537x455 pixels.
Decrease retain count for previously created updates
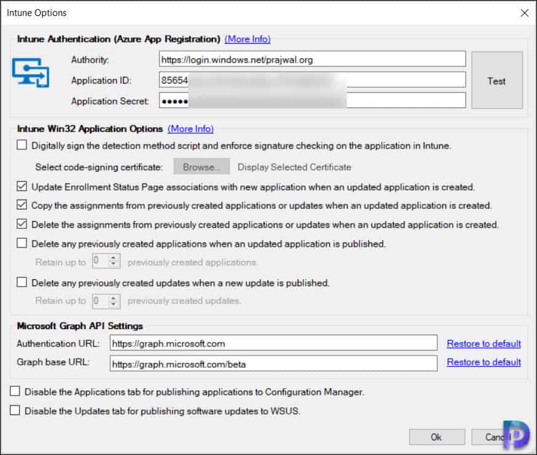[x=113, y=305]
